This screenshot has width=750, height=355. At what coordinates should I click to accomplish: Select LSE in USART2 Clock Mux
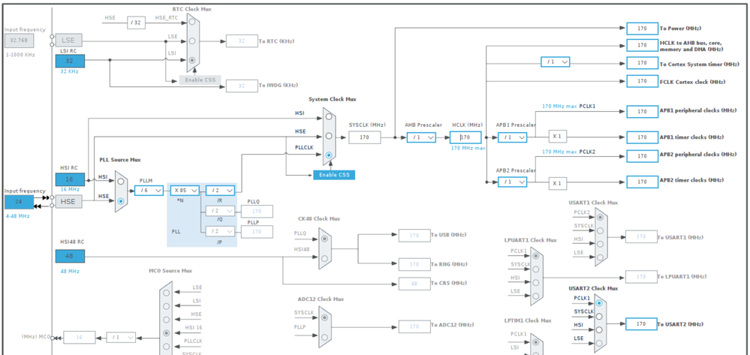coord(599,343)
